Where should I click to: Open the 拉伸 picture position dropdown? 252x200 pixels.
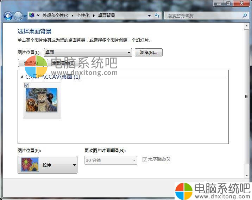[48, 165]
